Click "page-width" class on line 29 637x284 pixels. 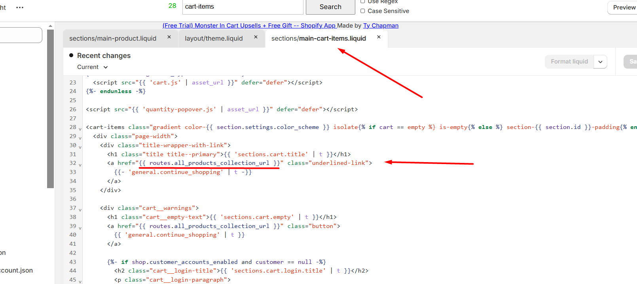(x=153, y=136)
